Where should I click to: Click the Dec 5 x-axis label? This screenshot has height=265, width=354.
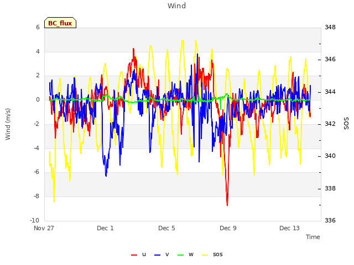tap(166, 228)
